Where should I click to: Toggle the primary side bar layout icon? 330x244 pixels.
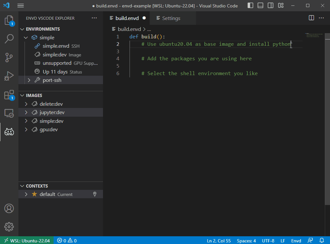point(250,5)
